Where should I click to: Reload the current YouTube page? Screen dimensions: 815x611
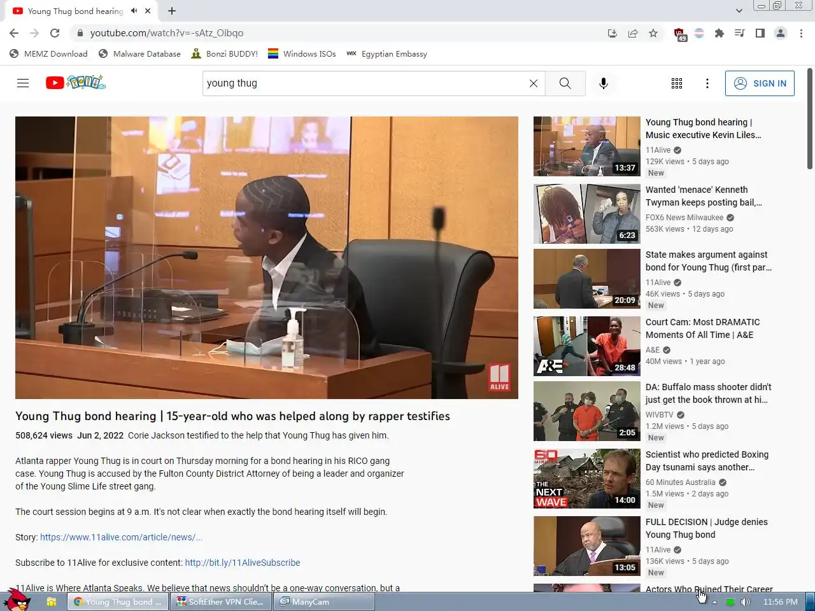[x=55, y=33]
